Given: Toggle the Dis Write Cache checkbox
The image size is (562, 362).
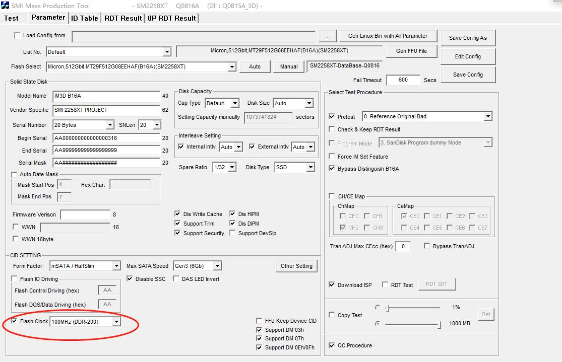Looking at the screenshot, I should 177,214.
